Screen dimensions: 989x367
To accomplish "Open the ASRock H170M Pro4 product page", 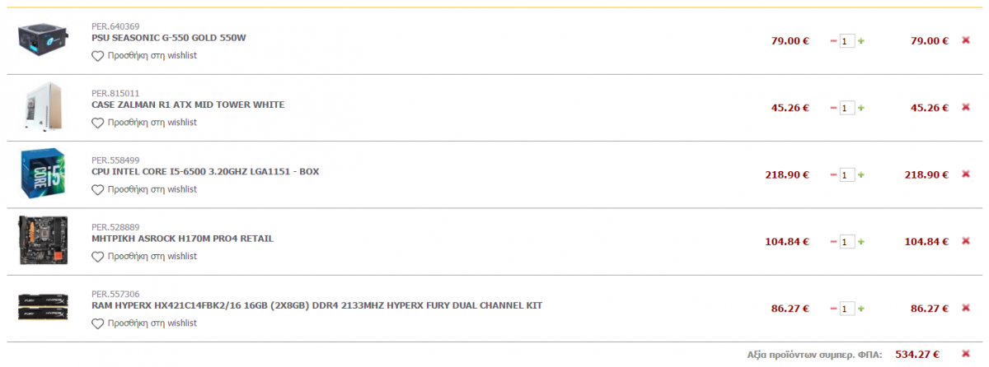I will coord(182,239).
